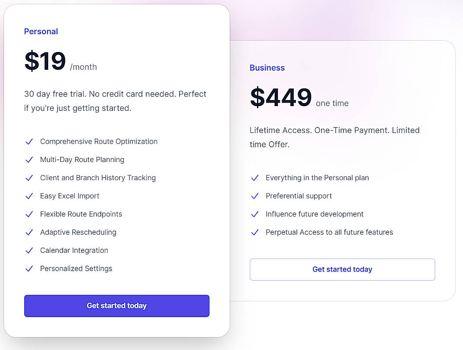Click Get started today on the Personal plan
Image resolution: width=463 pixels, height=350 pixels.
116,305
